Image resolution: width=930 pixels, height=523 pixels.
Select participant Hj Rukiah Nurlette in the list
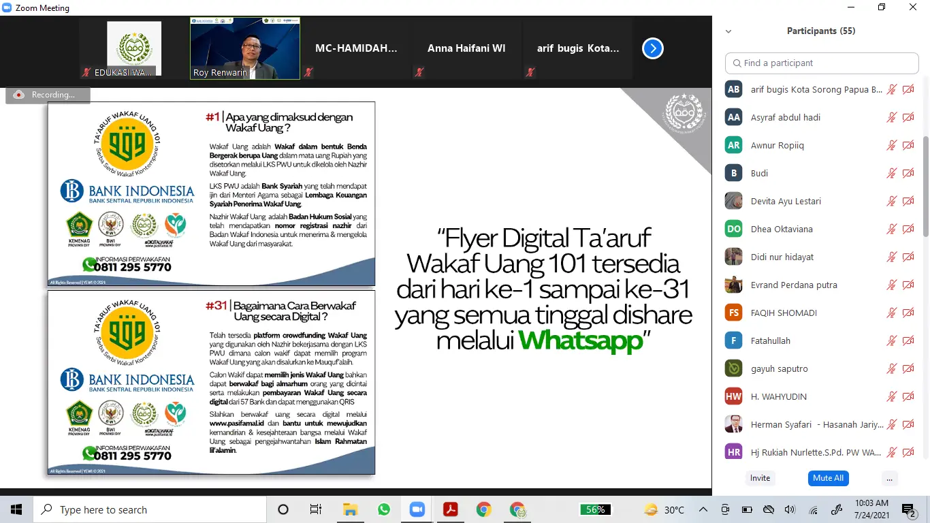[x=822, y=452]
